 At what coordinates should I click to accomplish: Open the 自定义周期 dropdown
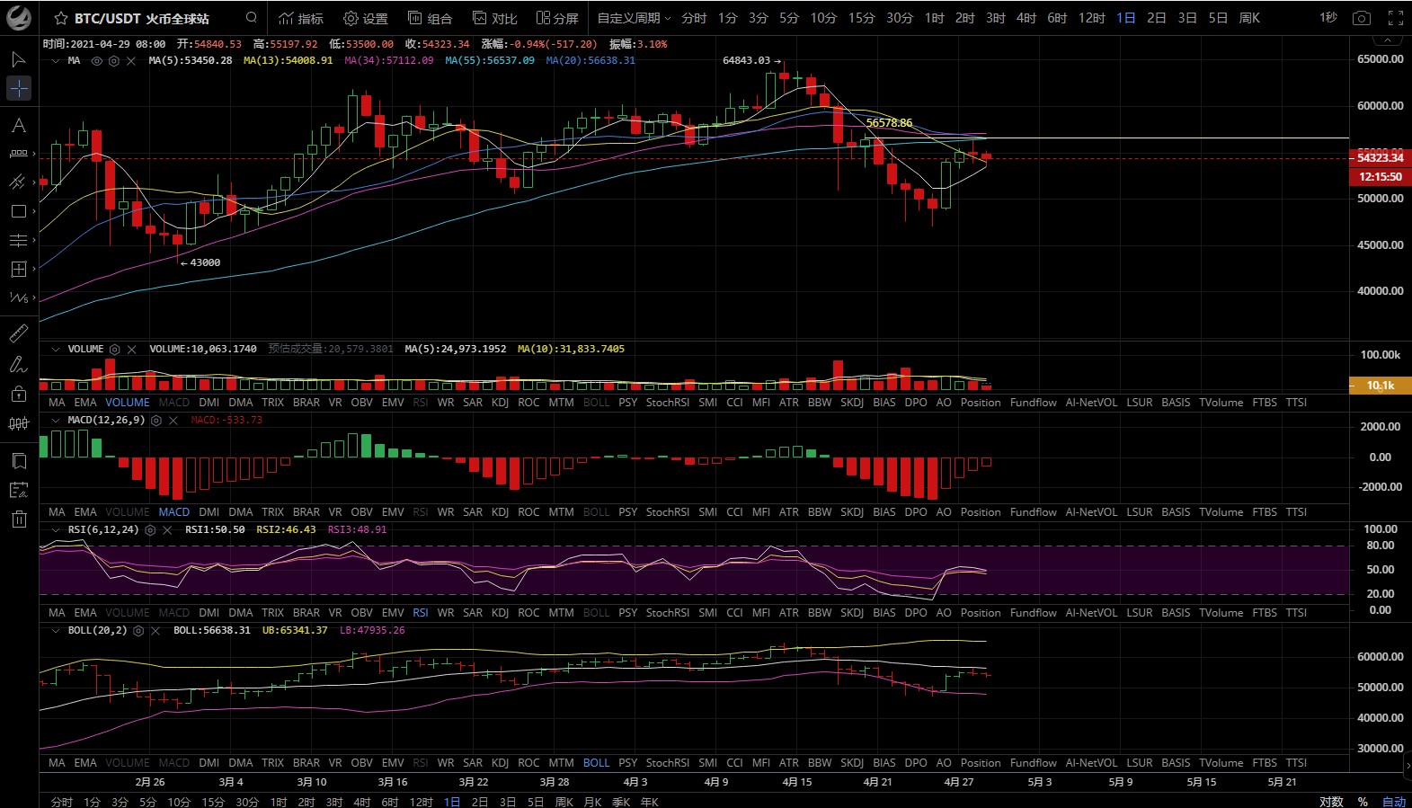(x=634, y=18)
